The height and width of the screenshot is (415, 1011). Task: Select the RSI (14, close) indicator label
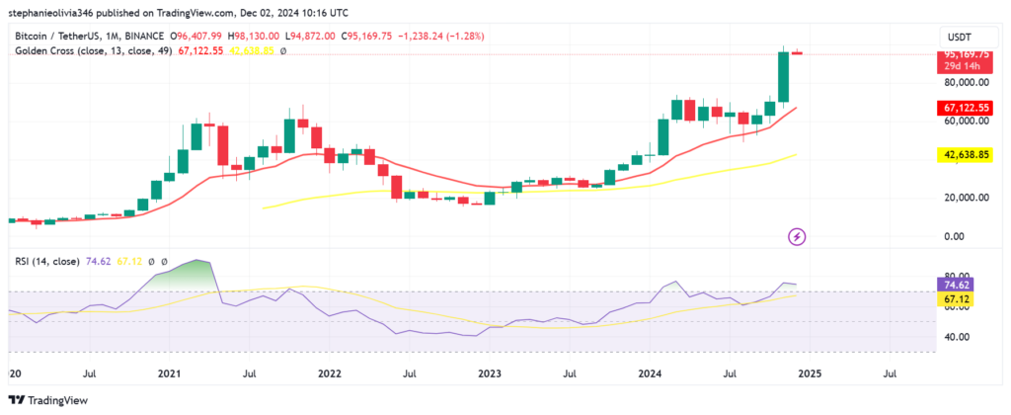pyautogui.click(x=47, y=262)
